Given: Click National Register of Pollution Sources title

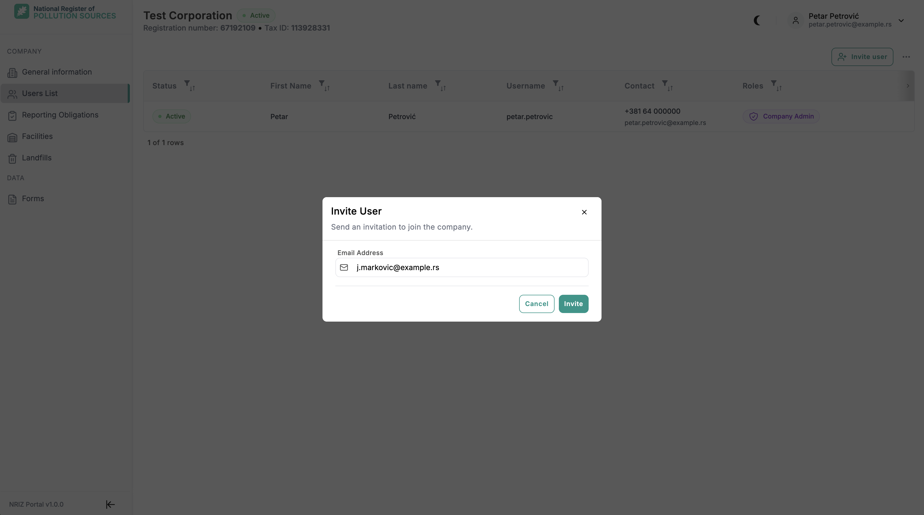Looking at the screenshot, I should tap(75, 12).
